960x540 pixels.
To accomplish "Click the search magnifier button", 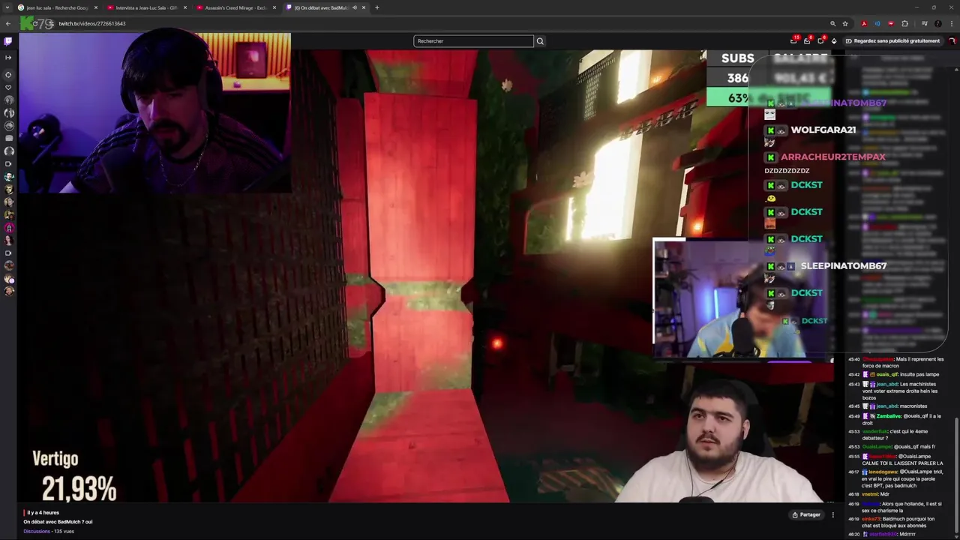I will [540, 41].
